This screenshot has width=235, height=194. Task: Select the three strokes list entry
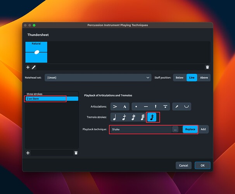click(52, 94)
